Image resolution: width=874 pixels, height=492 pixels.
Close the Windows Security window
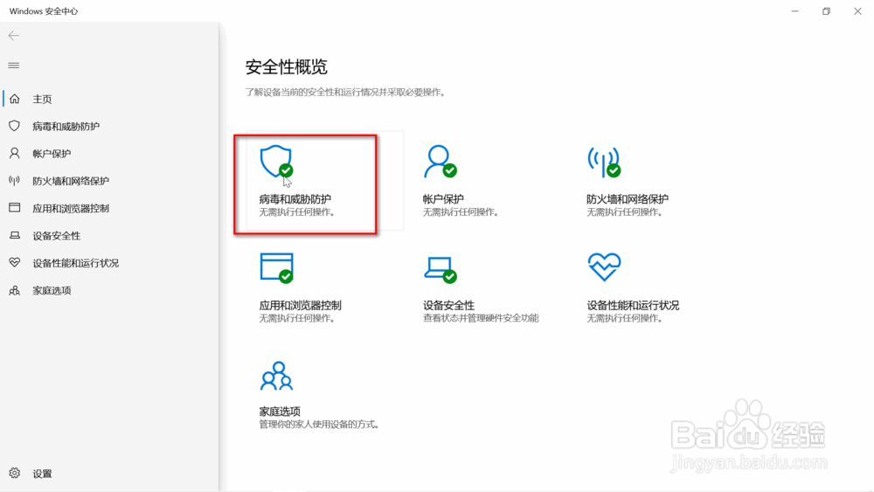pos(857,11)
